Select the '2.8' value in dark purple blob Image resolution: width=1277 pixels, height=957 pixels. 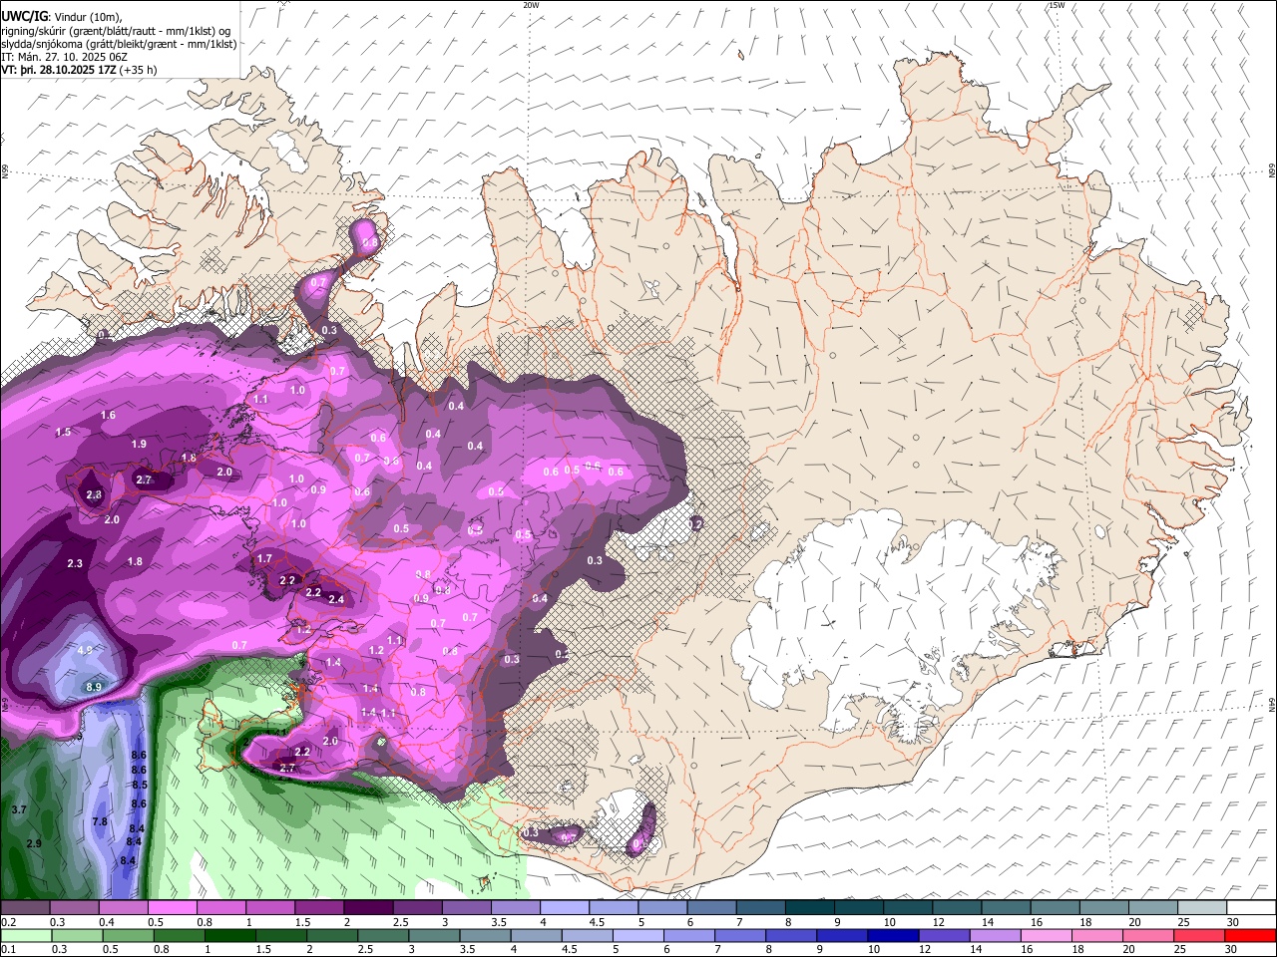pyautogui.click(x=94, y=494)
